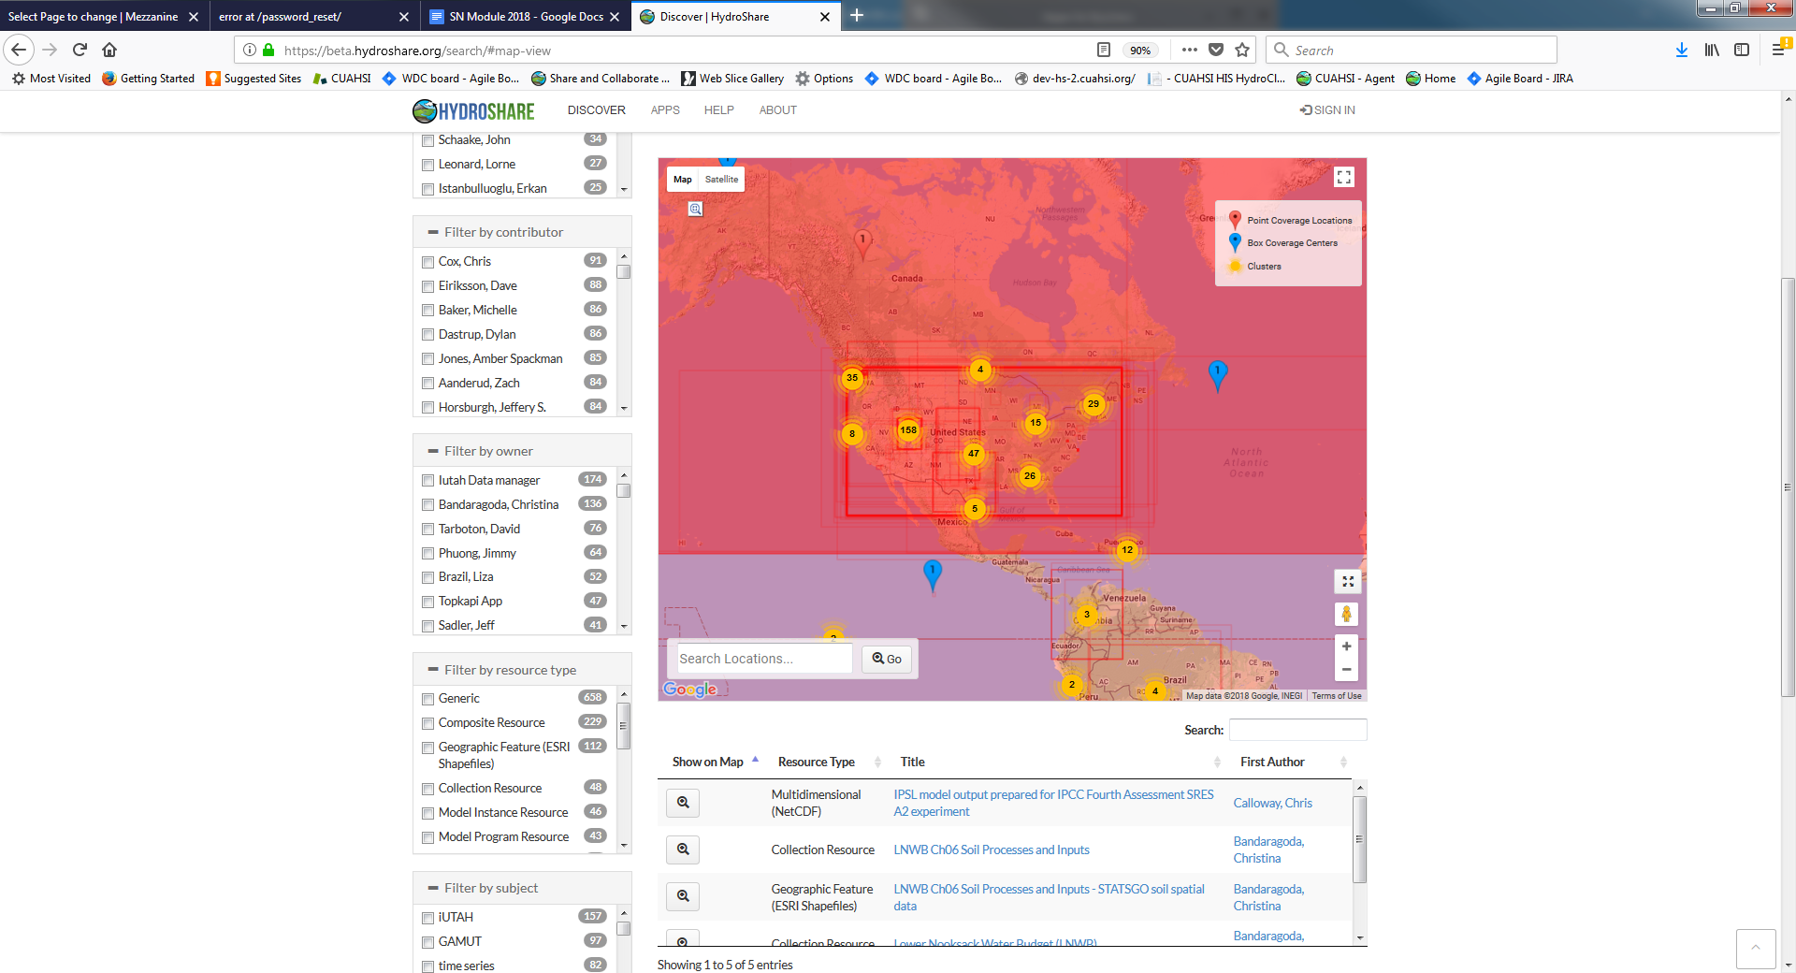Viewport: 1796px width, 973px height.
Task: Open the downloads arrow panel
Action: click(1681, 50)
